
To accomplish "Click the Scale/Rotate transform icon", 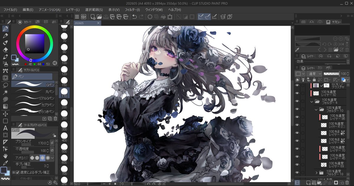I will pos(170,17).
